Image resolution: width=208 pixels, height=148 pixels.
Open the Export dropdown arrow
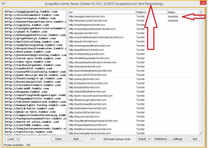coord(149,139)
